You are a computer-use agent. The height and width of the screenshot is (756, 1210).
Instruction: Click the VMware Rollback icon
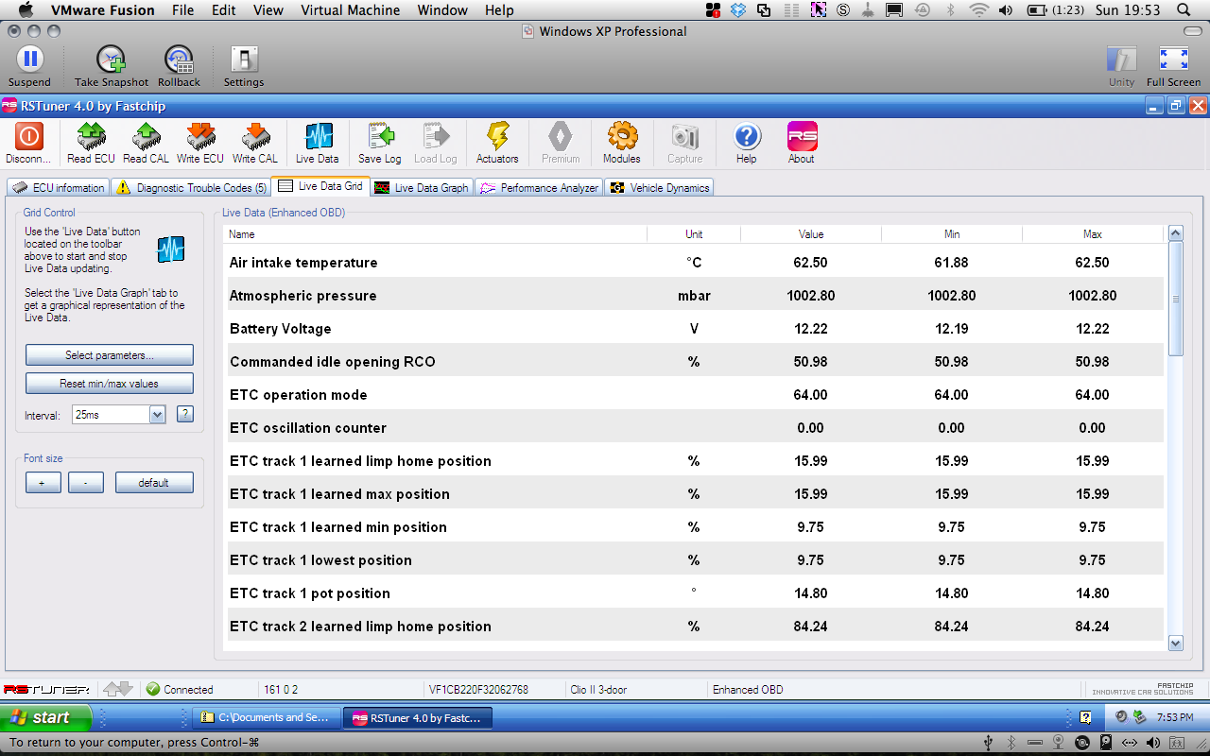coord(179,59)
